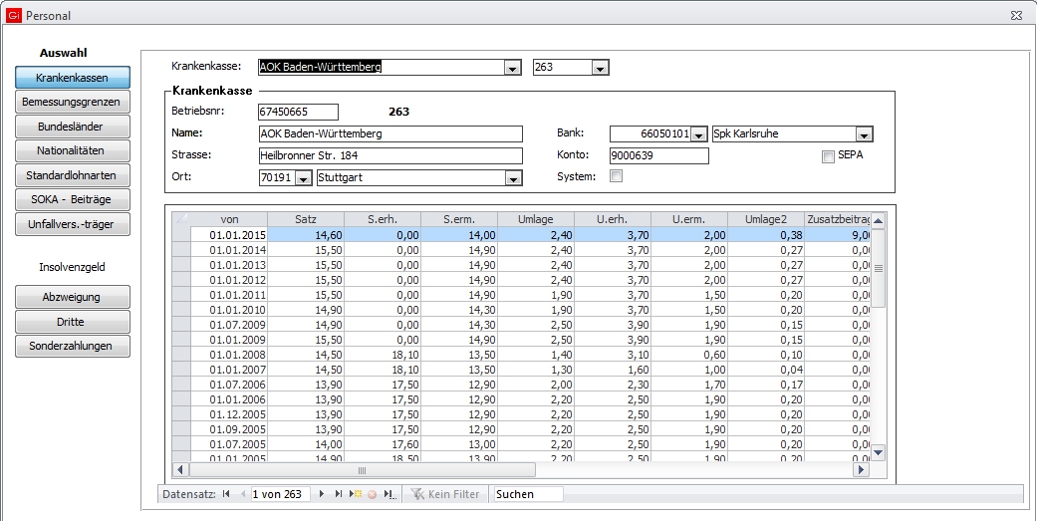Click the record number box 1 von 263

[x=280, y=494]
